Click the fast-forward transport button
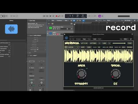Image resolution: width=138 pixels, height=104 pixels. 47,16
